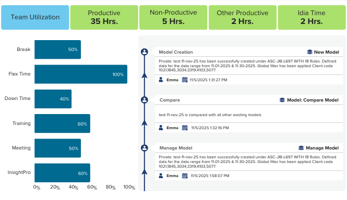Select the Down Time 40% bar
This screenshot has height=200, width=347.
pyautogui.click(x=53, y=99)
